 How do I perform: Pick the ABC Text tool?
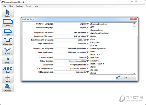(8, 69)
